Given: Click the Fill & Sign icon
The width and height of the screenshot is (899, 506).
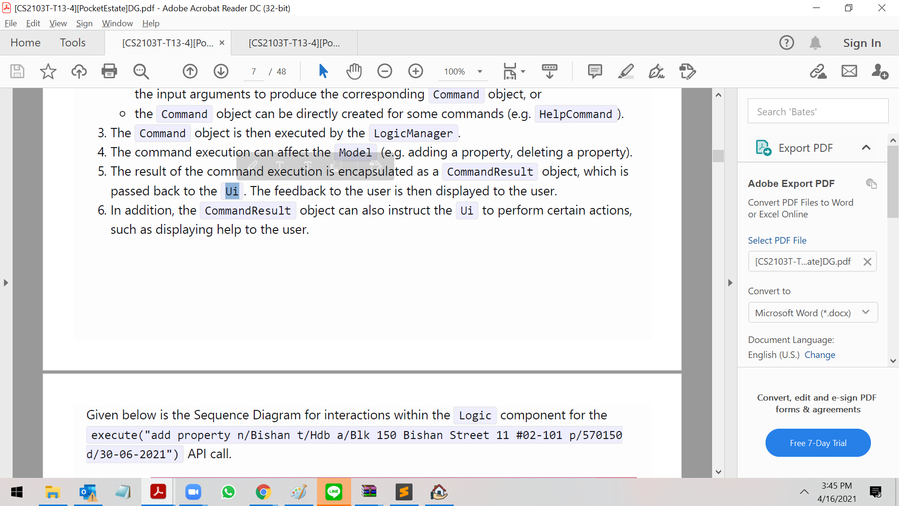Looking at the screenshot, I should tap(656, 71).
